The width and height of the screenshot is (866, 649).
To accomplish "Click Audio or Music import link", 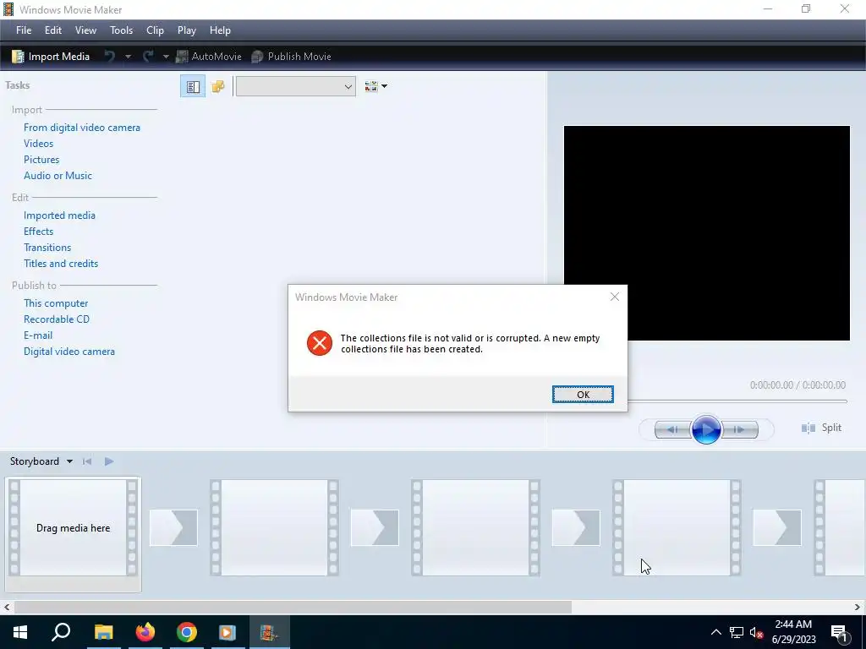I will click(58, 176).
